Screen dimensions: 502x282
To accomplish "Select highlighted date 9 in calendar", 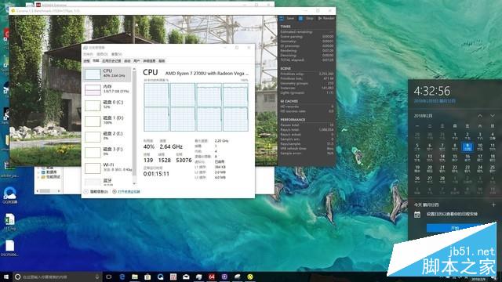I will [x=467, y=147].
